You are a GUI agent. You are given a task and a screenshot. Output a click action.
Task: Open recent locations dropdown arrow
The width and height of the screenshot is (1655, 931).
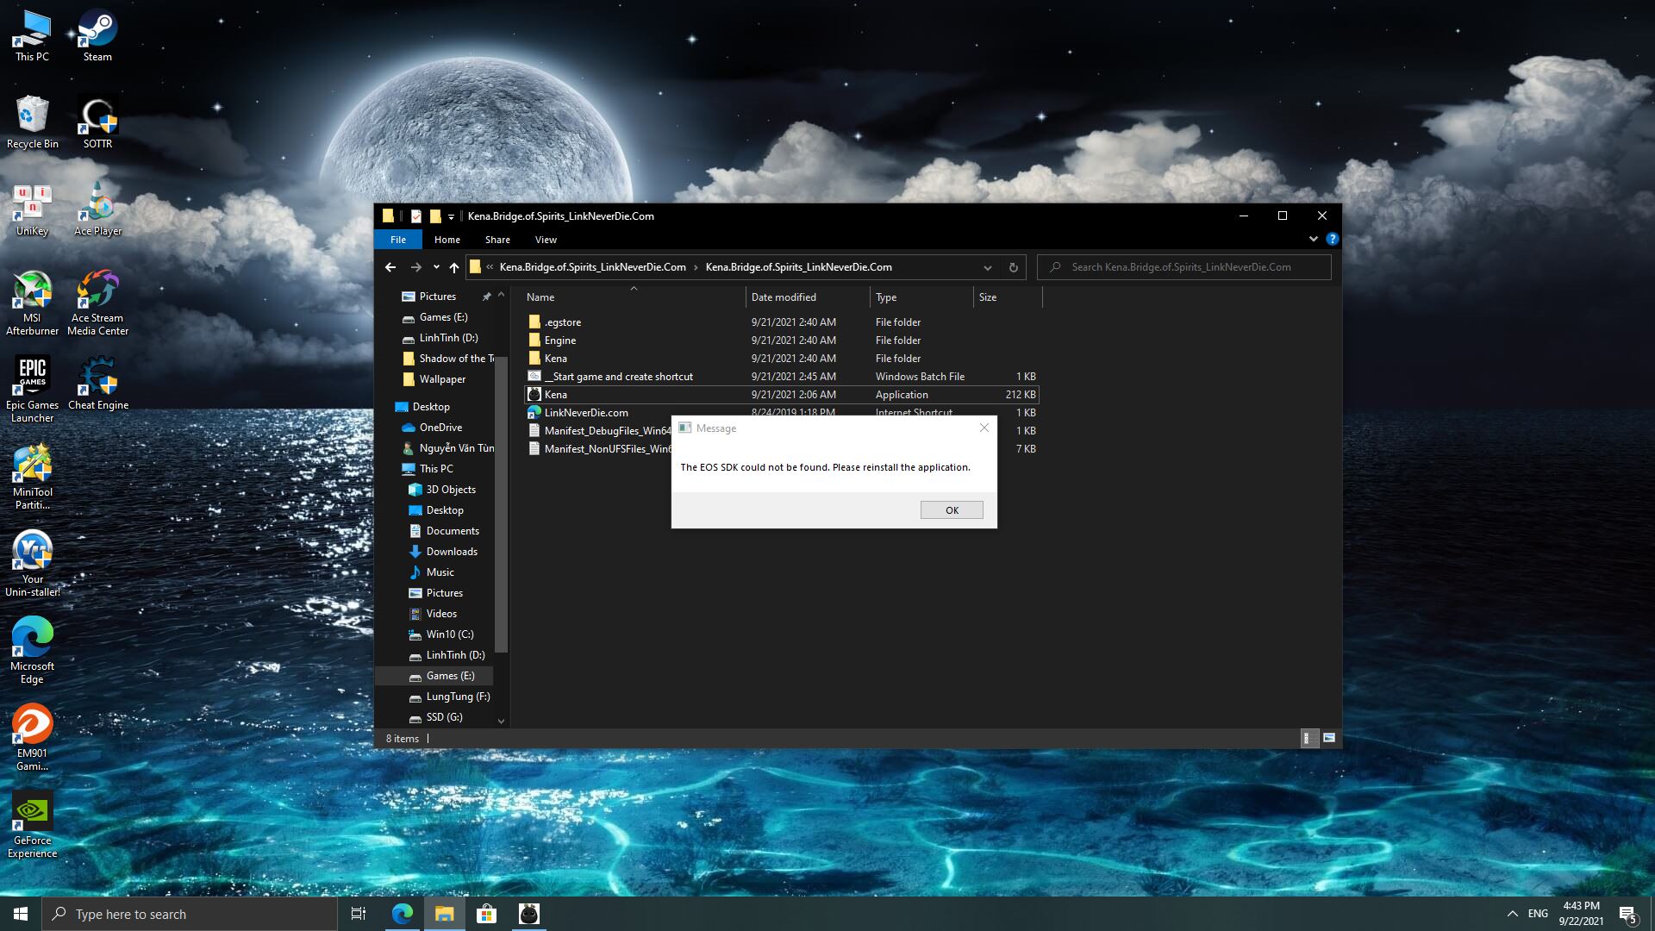point(436,267)
